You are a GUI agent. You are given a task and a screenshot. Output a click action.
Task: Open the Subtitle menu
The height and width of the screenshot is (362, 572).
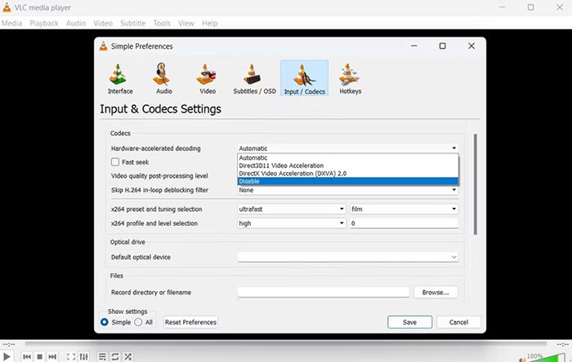tap(132, 23)
